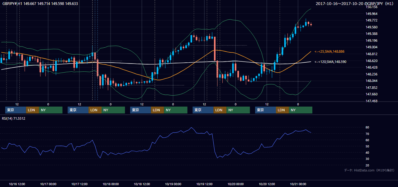Screen dimensions: 398x187
Task: Click price axis value 147.660
Action: tap(371, 94)
